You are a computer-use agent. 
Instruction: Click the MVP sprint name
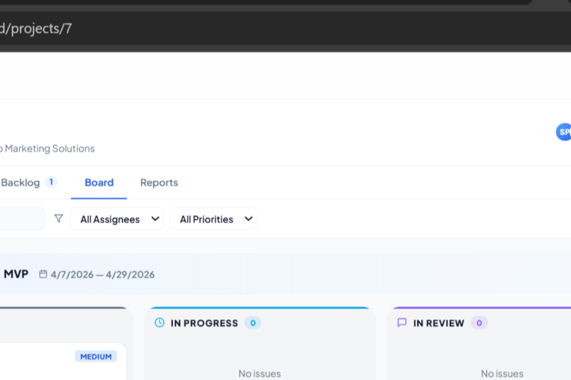click(x=16, y=274)
